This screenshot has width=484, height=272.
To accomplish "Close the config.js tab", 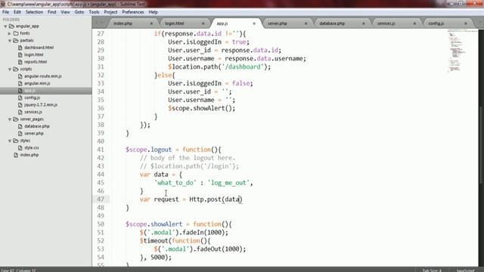I will (x=466, y=23).
